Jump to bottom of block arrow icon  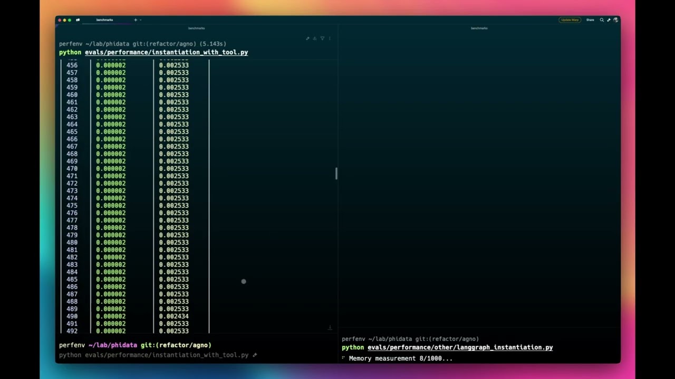point(330,327)
